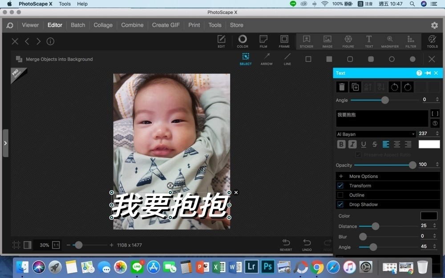Viewport: 445px width, 278px height.
Task: Choose the Arrow drawing tool
Action: coord(267,59)
